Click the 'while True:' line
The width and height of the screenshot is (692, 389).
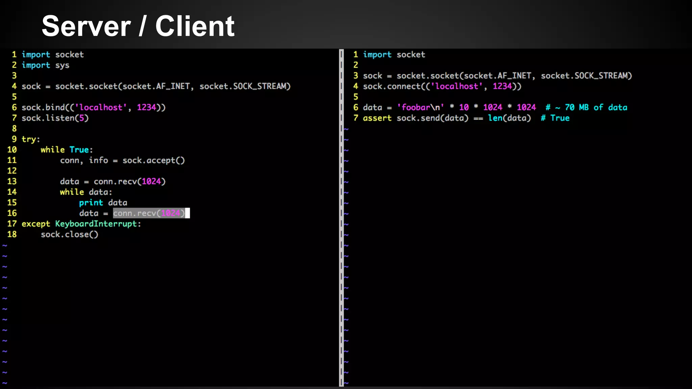(x=67, y=150)
